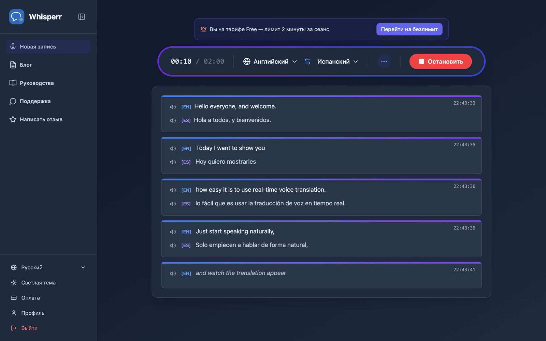The width and height of the screenshot is (546, 341).
Task: Select the italic 'and watch the translation appear' line
Action: tap(241, 273)
